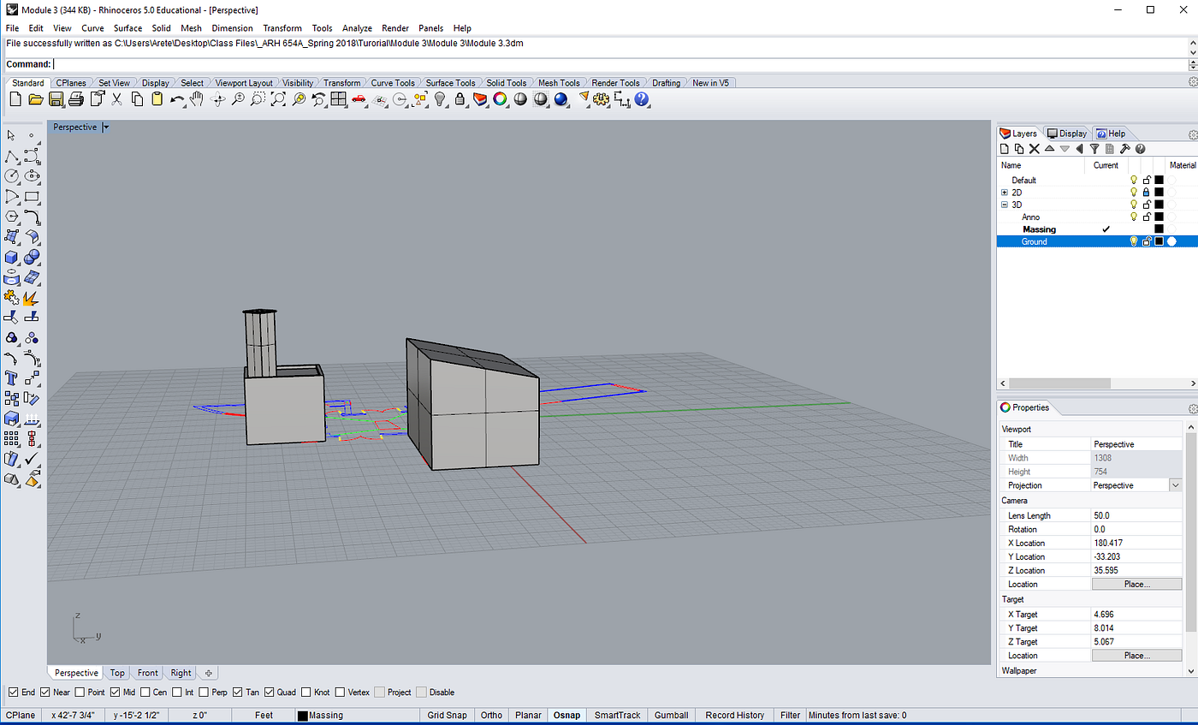Choose the Text object tool
Viewport: 1198px width, 725px height.
[x=12, y=377]
